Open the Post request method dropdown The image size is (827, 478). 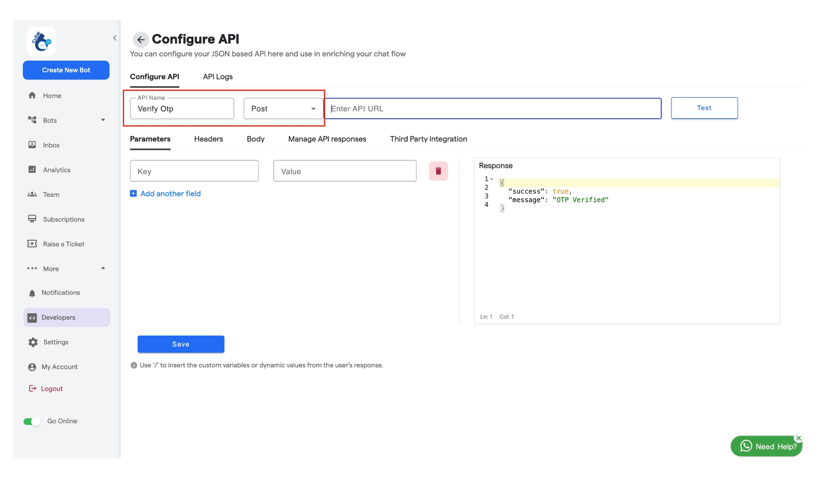tap(313, 108)
